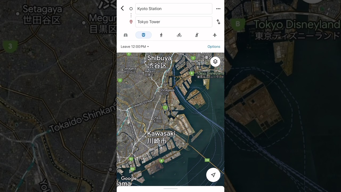
Task: Tap the bottom sheet drag handle
Action: point(170,189)
